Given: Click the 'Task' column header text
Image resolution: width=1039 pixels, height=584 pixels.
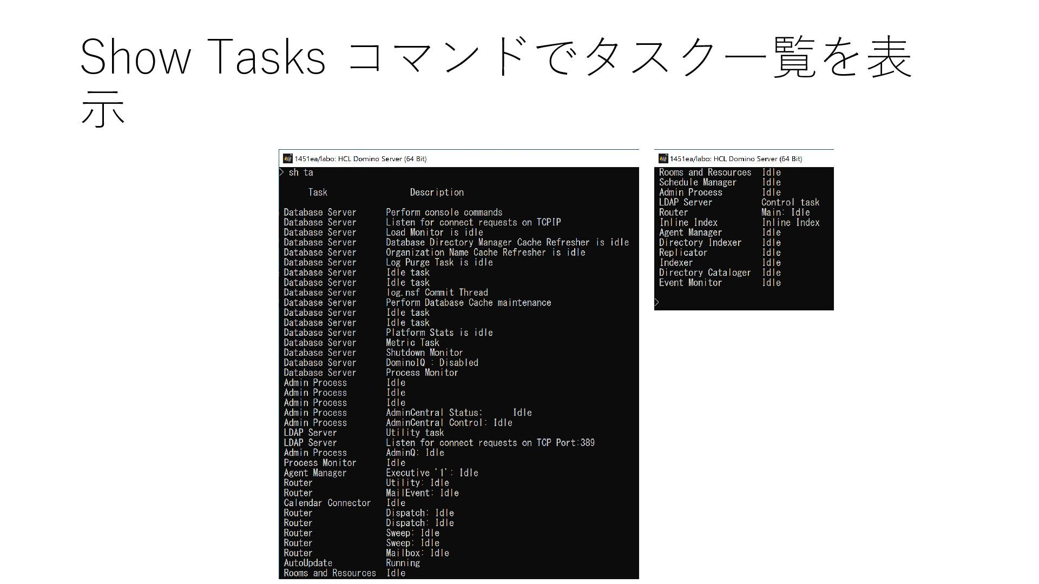Looking at the screenshot, I should pos(318,193).
